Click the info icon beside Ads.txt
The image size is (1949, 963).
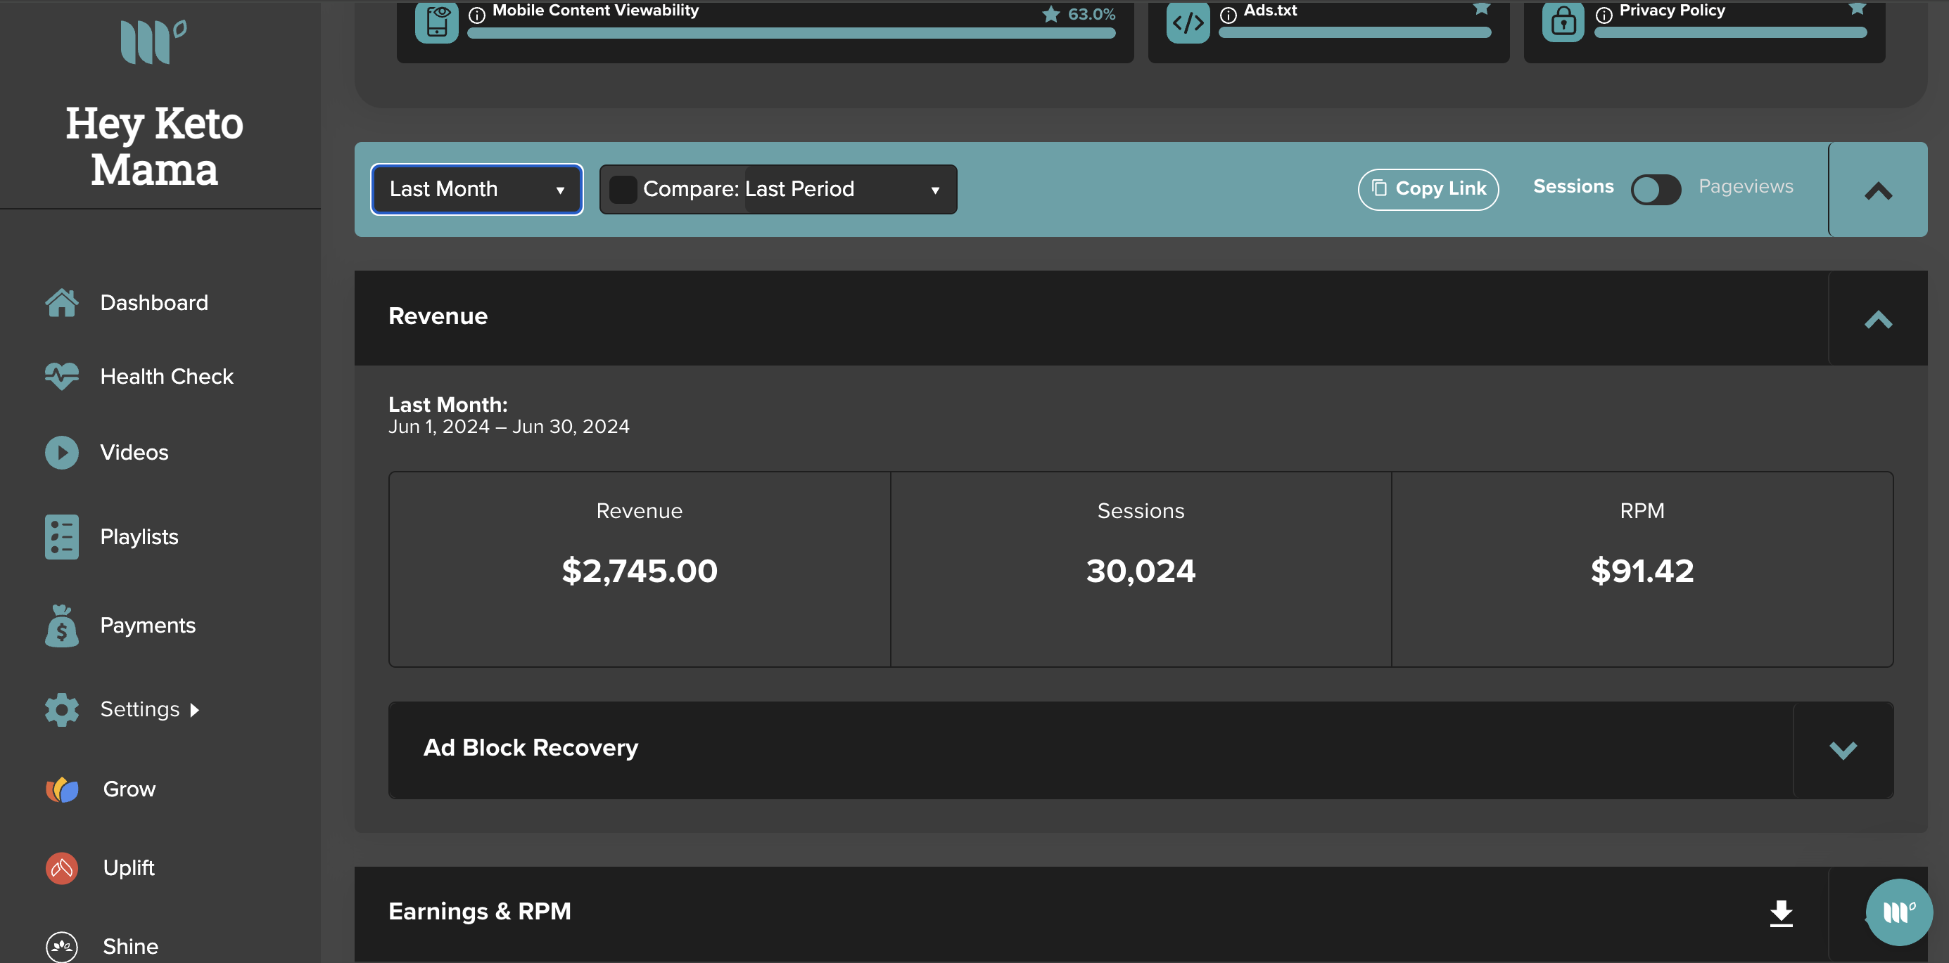[x=1228, y=14]
